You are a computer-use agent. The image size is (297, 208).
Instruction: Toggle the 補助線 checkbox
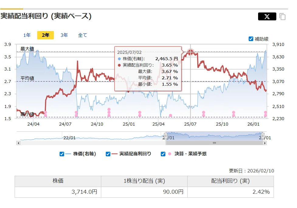[251, 39]
